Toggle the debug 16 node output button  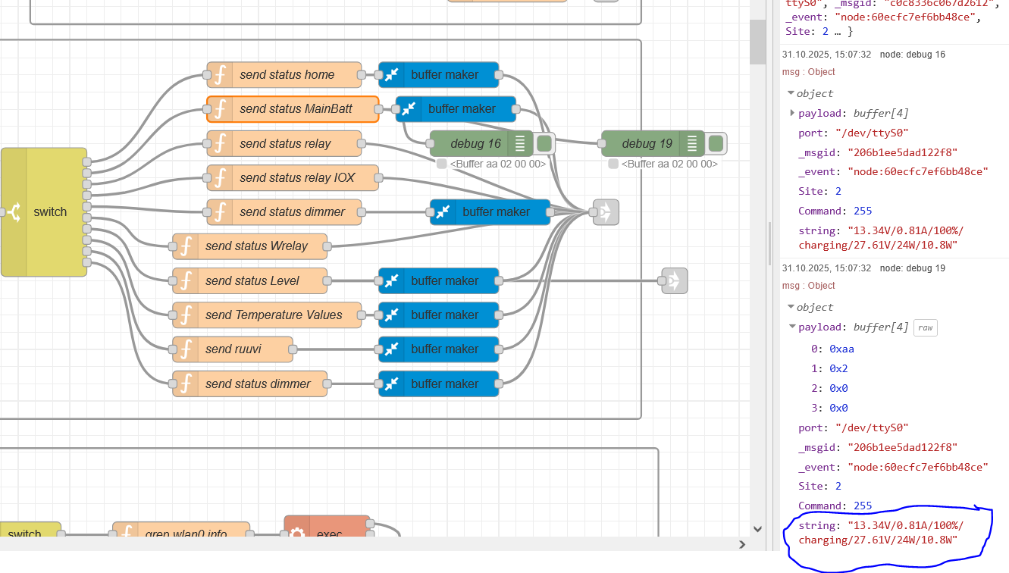(x=544, y=144)
